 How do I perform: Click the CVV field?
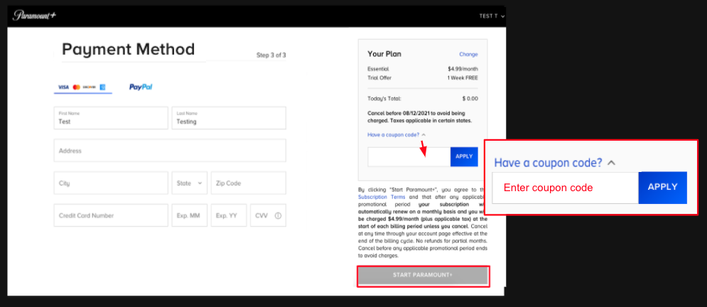pos(268,215)
